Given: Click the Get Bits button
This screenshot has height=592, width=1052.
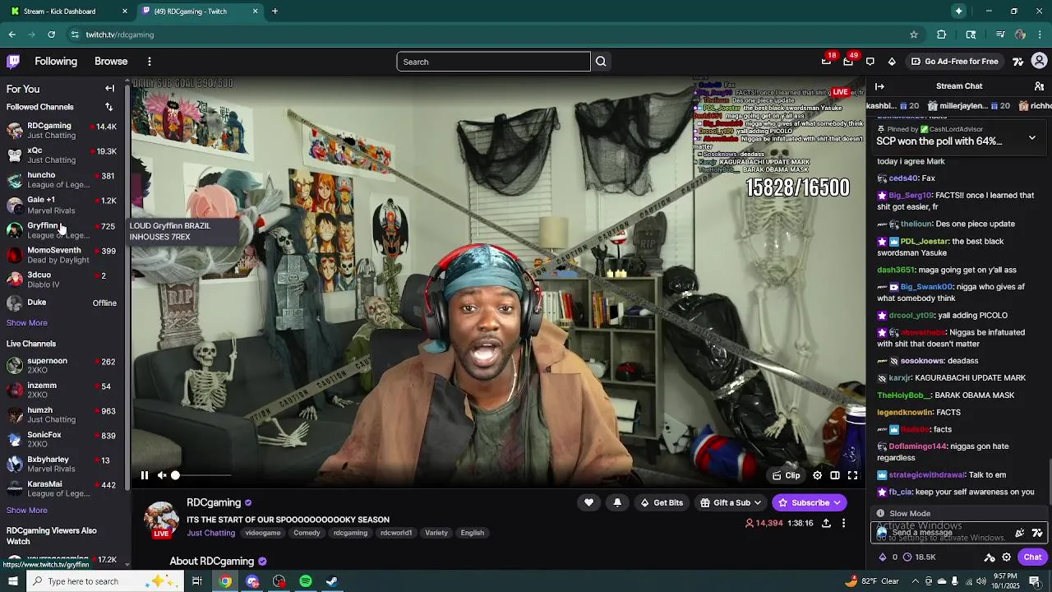Looking at the screenshot, I should 662,502.
